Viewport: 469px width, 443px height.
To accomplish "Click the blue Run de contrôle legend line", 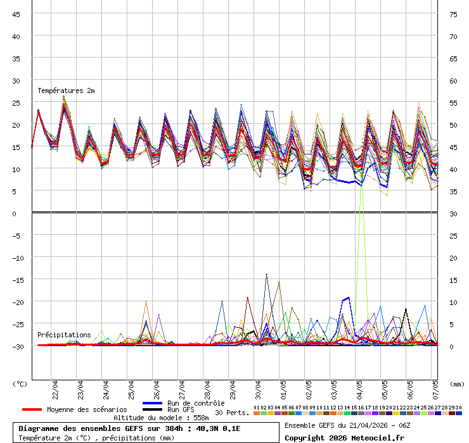I will 153,403.
